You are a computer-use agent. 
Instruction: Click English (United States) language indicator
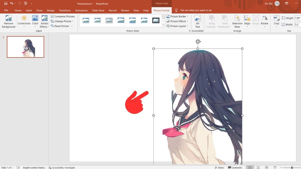pyautogui.click(x=34, y=167)
